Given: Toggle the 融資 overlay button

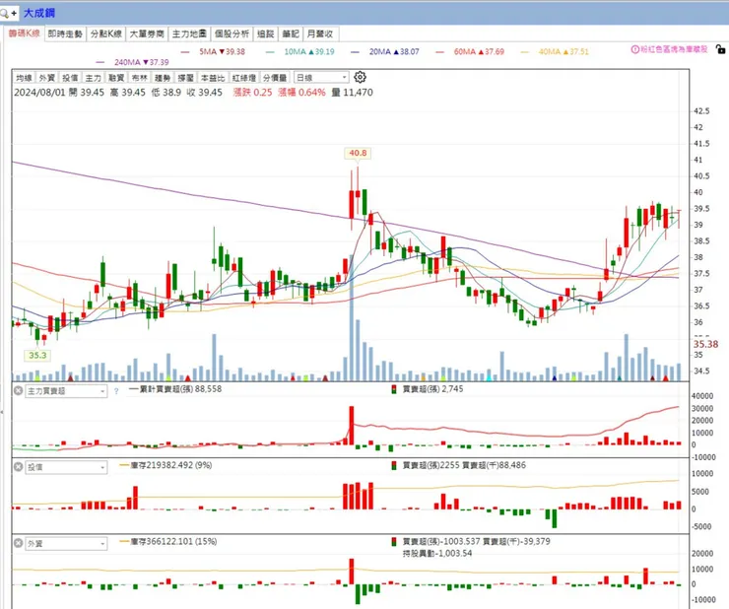Looking at the screenshot, I should (116, 78).
